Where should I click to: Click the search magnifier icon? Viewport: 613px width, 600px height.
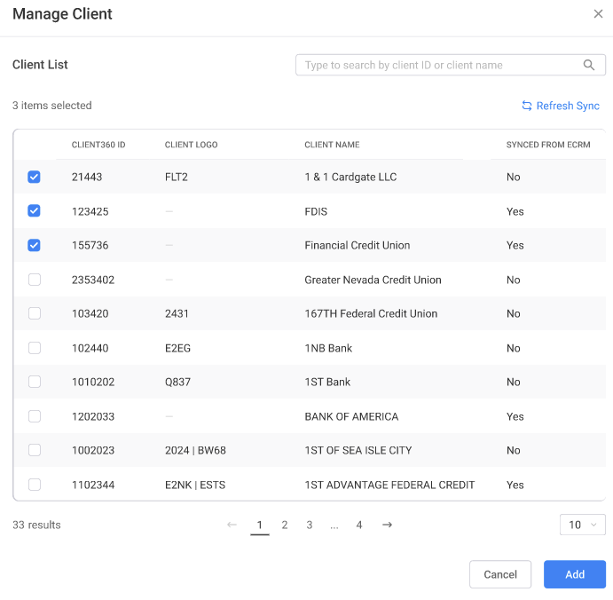589,65
